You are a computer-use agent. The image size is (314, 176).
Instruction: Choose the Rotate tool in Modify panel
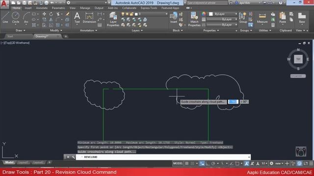(x=51, y=14)
